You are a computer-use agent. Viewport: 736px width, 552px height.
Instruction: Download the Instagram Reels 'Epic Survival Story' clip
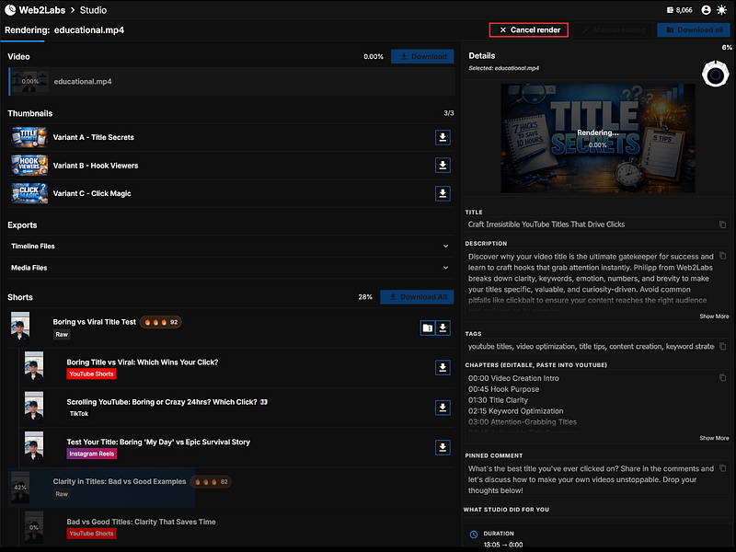[x=443, y=447]
